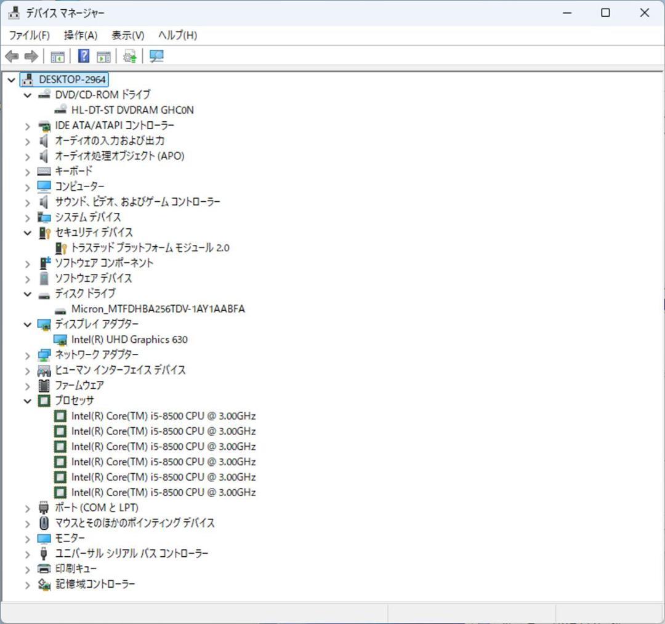Viewport: 665px width, 624px height.
Task: Click the Back navigation arrow in the toolbar
Action: pos(11,56)
